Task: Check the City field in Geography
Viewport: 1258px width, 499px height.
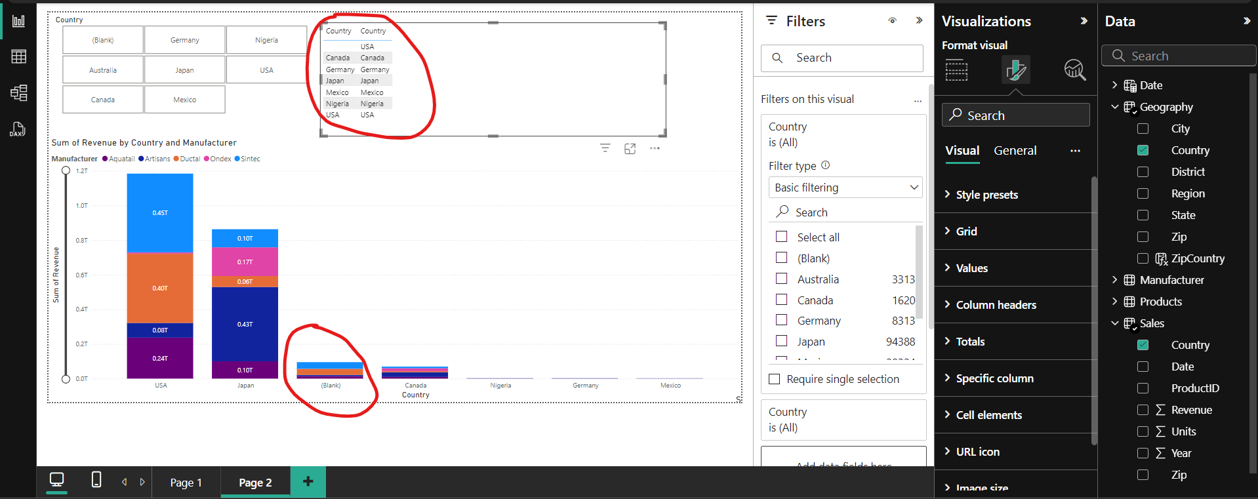Action: click(x=1143, y=129)
